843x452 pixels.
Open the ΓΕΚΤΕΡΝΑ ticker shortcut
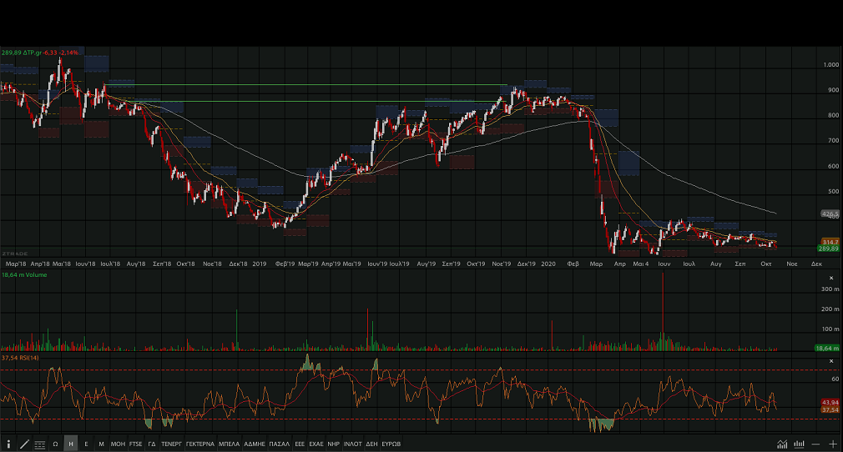point(200,444)
